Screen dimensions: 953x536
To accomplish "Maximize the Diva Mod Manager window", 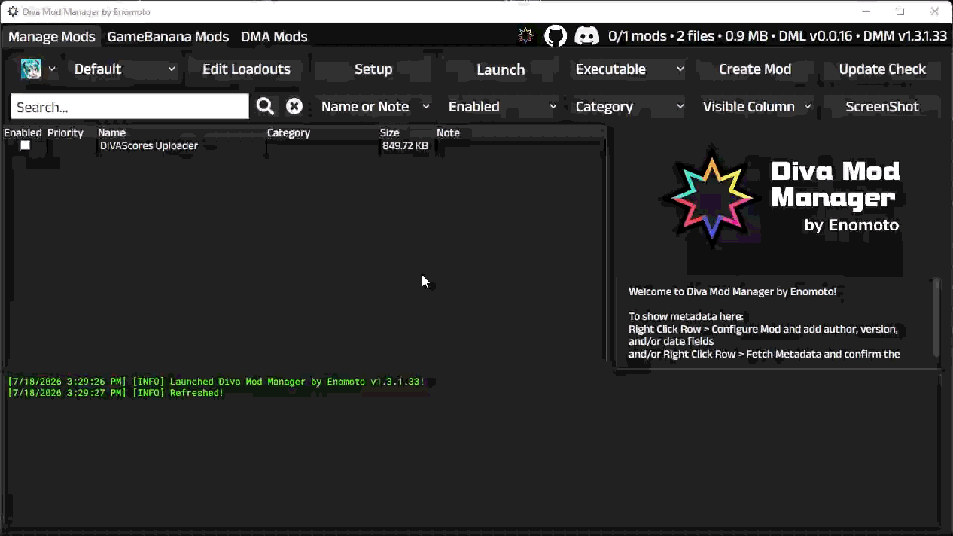I will tap(900, 11).
